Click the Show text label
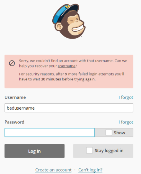Viewport: 141px width, 174px height. point(120,133)
